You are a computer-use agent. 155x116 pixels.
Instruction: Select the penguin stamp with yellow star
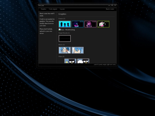pyautogui.click(x=70, y=61)
